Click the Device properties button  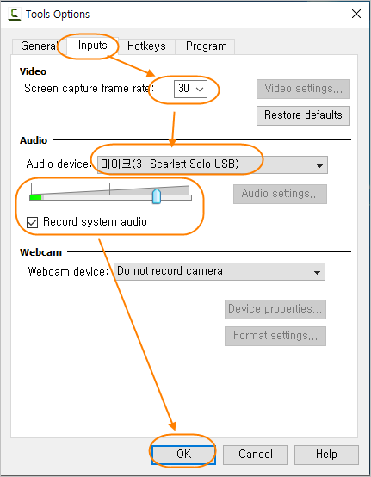pyautogui.click(x=275, y=309)
